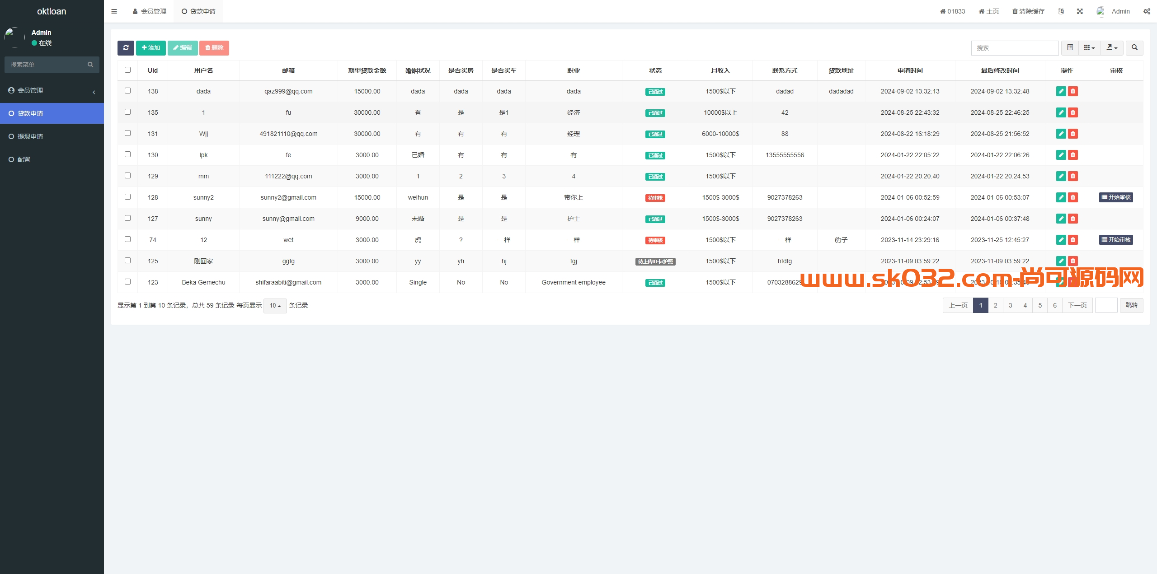Screen dimensions: 1157x574
Task: Delete row 135 with the red trash icon
Action: pyautogui.click(x=1073, y=112)
